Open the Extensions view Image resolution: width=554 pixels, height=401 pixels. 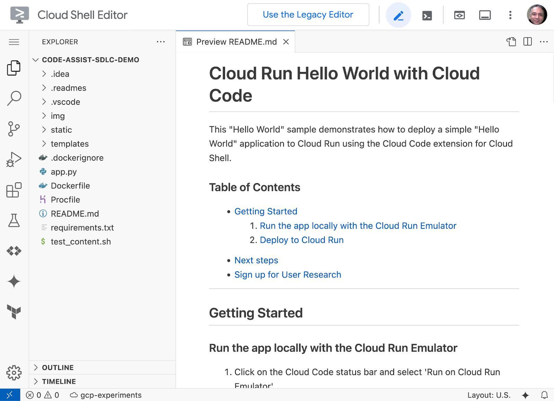(14, 190)
